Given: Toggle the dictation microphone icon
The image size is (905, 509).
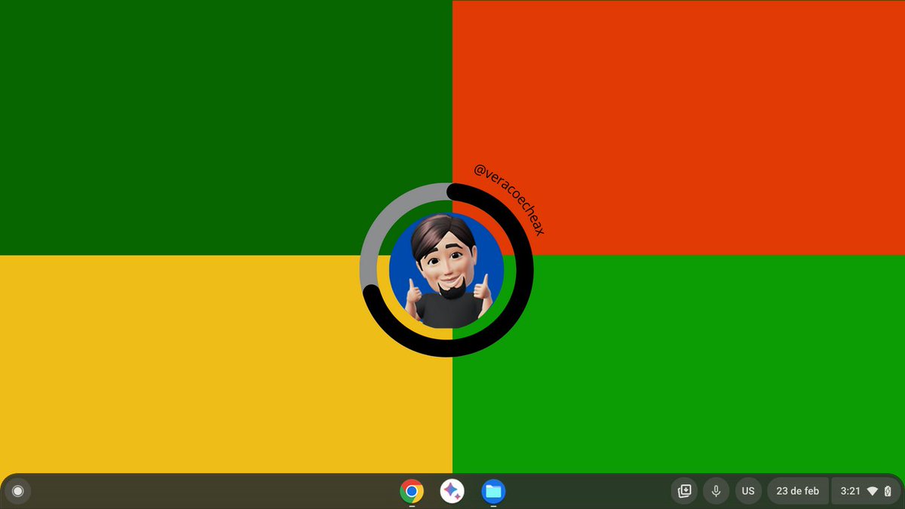Looking at the screenshot, I should tap(716, 491).
